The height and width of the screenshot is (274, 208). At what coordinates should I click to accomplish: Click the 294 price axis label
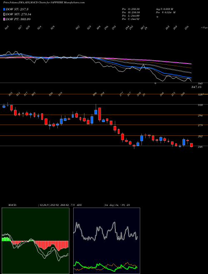(x=200, y=115)
